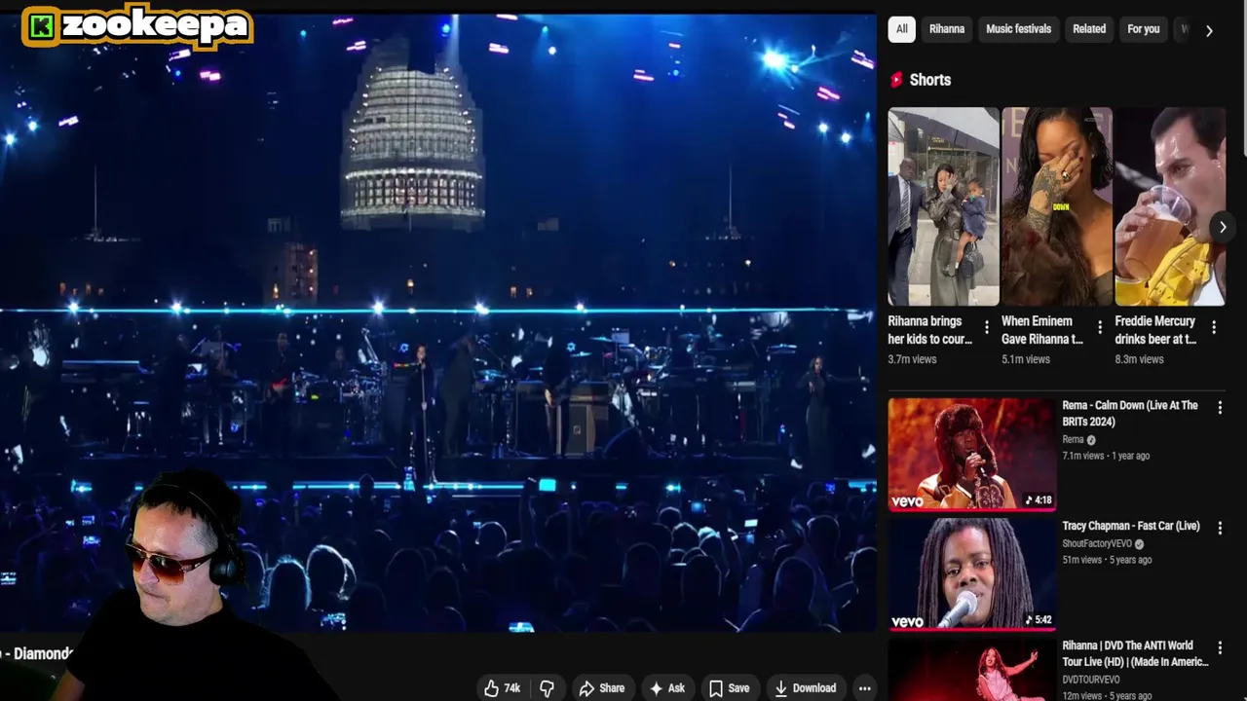Open options menu for 'When Eminem Gave Rihanna' Short

pyautogui.click(x=1100, y=327)
